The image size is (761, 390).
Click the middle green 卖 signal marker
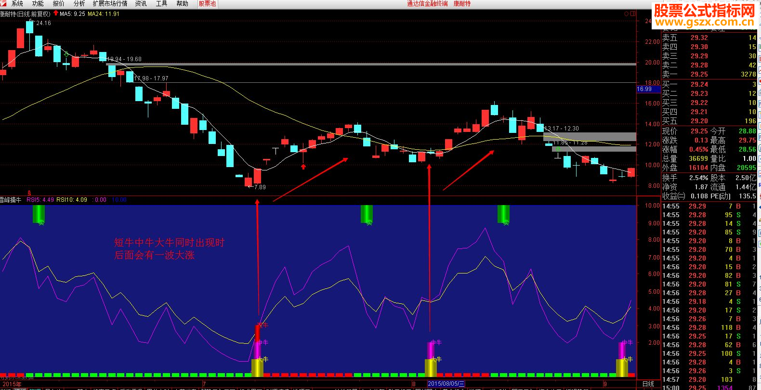[x=367, y=214]
